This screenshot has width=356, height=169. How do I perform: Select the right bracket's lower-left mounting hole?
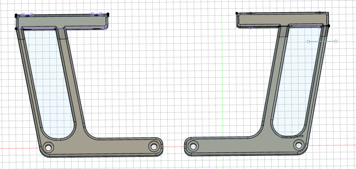[193, 146]
